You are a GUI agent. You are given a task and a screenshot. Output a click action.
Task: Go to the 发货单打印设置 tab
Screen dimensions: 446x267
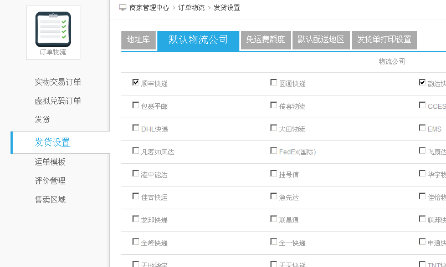coord(385,40)
